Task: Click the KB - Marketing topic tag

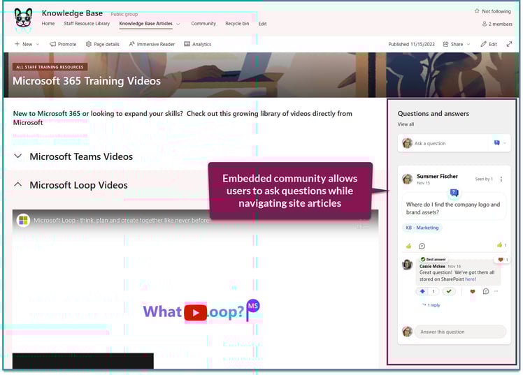Action: pyautogui.click(x=422, y=228)
